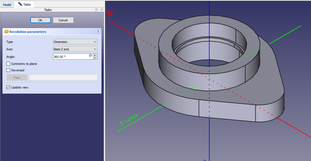Open the Axis dropdown showing Base Z axis
This screenshot has height=161, width=311.
[75, 49]
